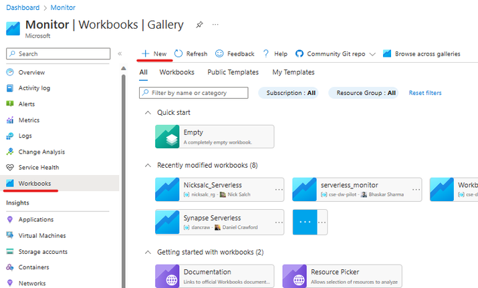Click the Feedback button label
478x288 pixels.
pyautogui.click(x=241, y=54)
